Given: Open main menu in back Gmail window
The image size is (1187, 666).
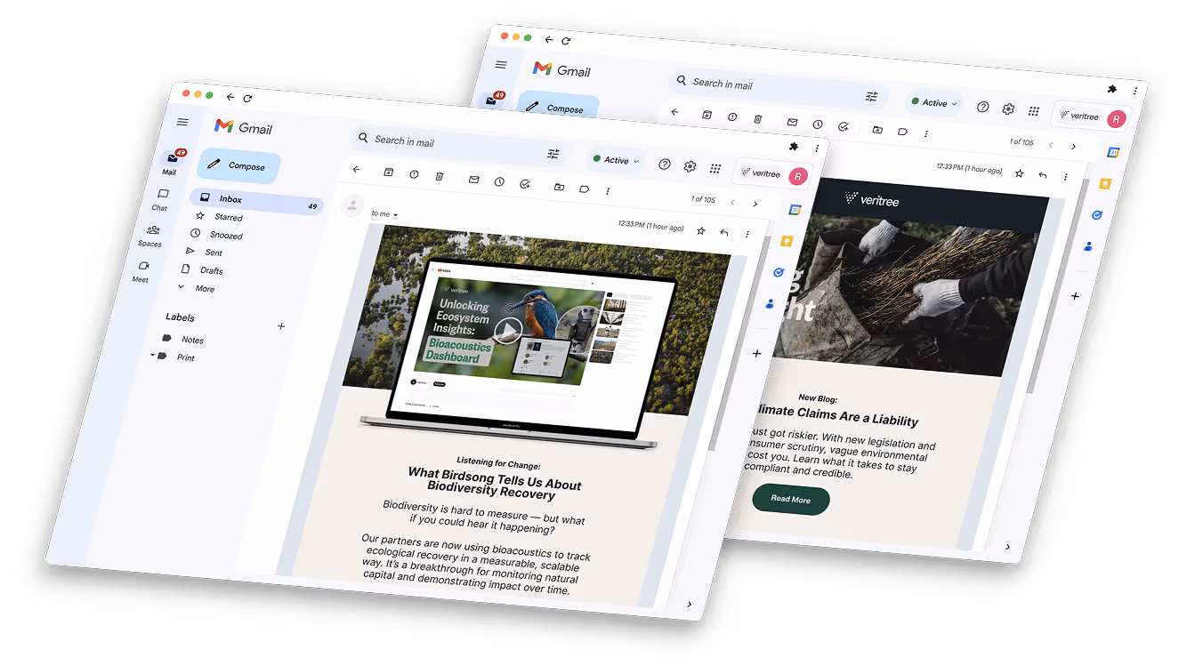Looking at the screenshot, I should click(501, 65).
